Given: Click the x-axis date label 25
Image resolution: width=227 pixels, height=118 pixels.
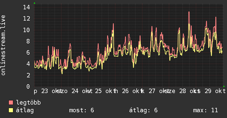Looking at the screenshot, I should [98, 91].
